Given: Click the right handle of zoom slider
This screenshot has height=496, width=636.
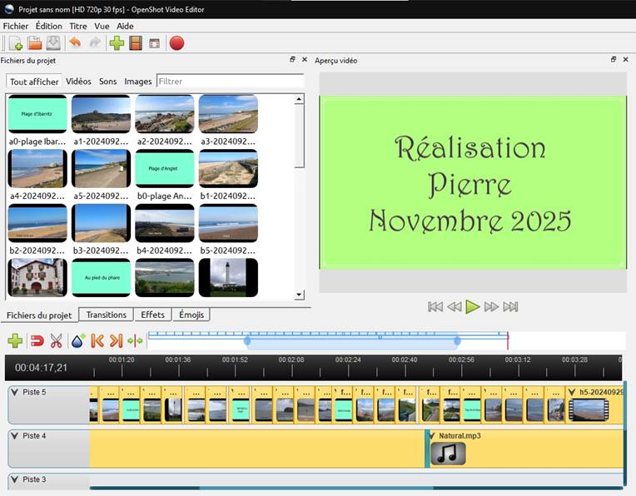Looking at the screenshot, I should pyautogui.click(x=457, y=340).
